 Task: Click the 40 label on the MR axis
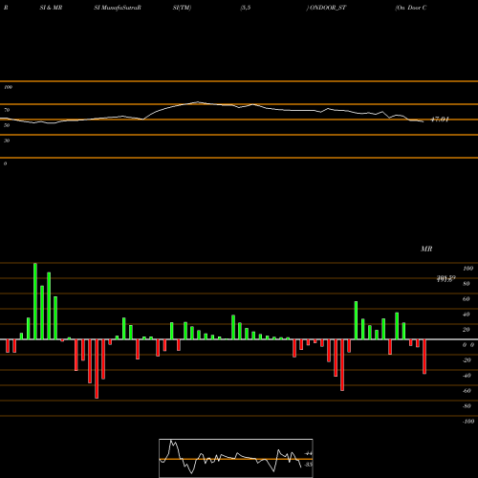coord(467,315)
